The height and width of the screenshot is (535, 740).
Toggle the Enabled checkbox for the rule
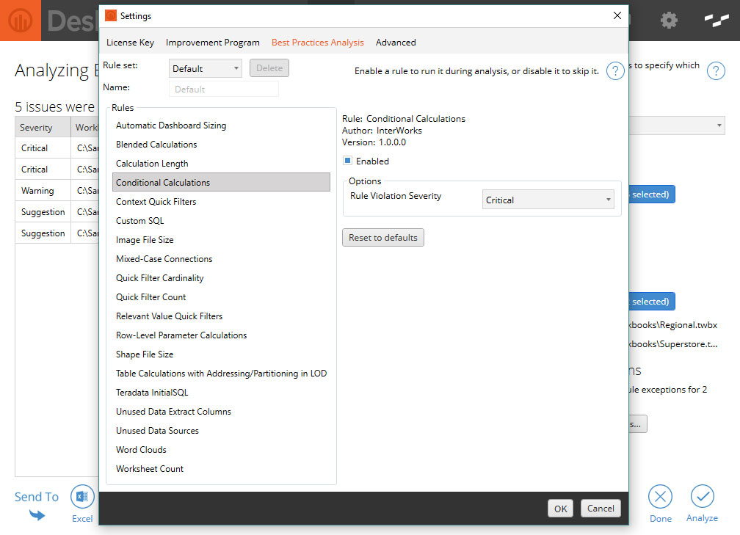[348, 161]
